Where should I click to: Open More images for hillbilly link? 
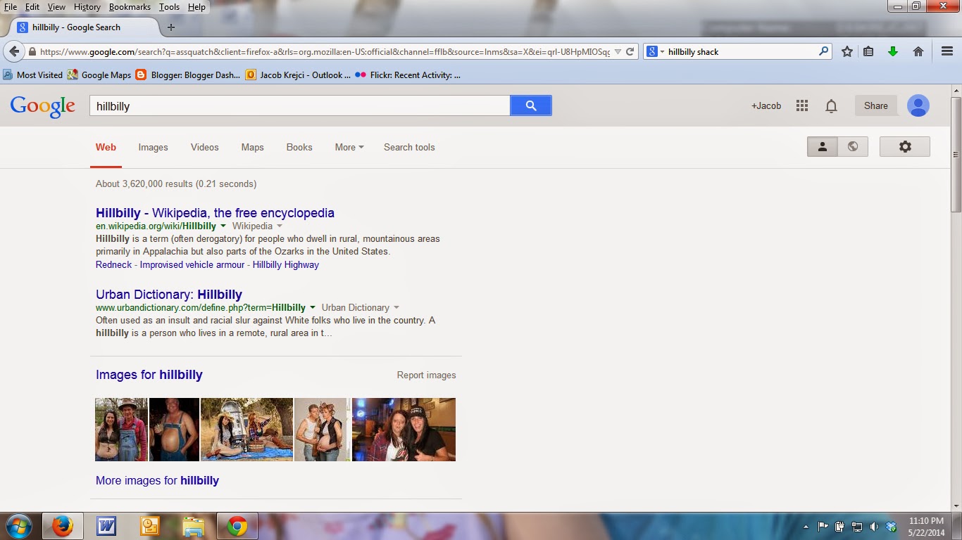pos(158,481)
